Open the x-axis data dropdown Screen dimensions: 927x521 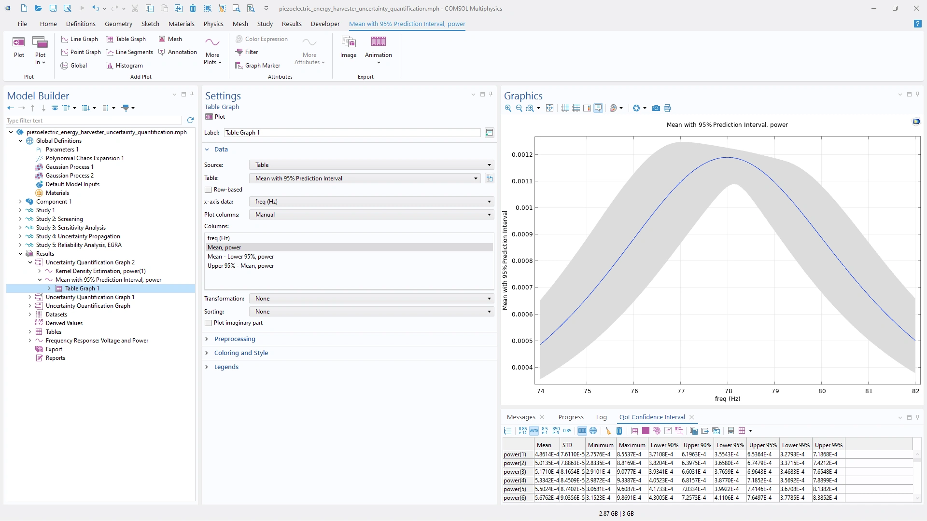tap(371, 202)
